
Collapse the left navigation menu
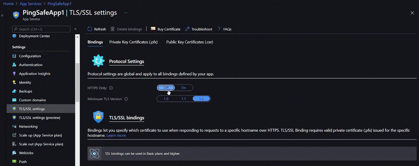tap(75, 29)
